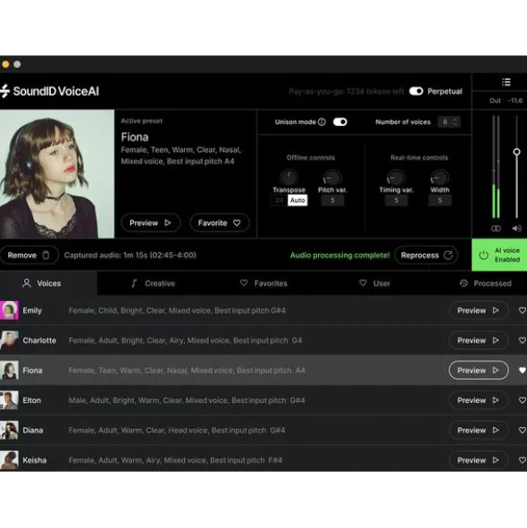Image resolution: width=527 pixels, height=528 pixels.
Task: Toggle the Perpetual license switch
Action: pyautogui.click(x=416, y=91)
